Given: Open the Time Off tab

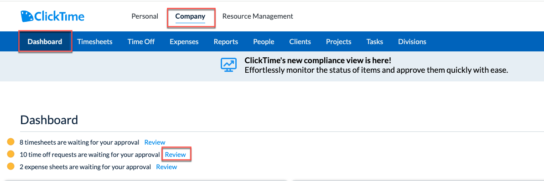Looking at the screenshot, I should point(141,42).
